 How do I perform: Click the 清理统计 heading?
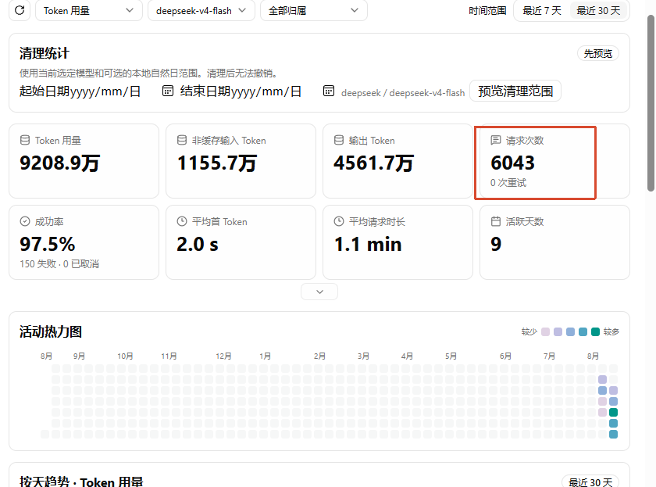click(x=45, y=54)
